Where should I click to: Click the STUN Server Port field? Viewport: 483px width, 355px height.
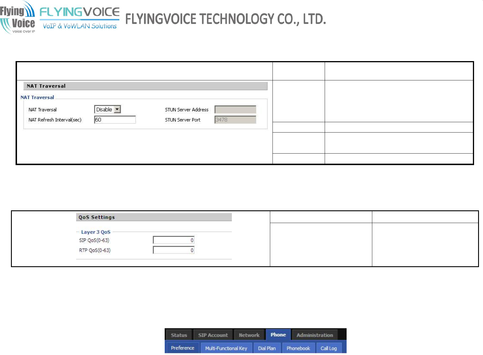(235, 120)
